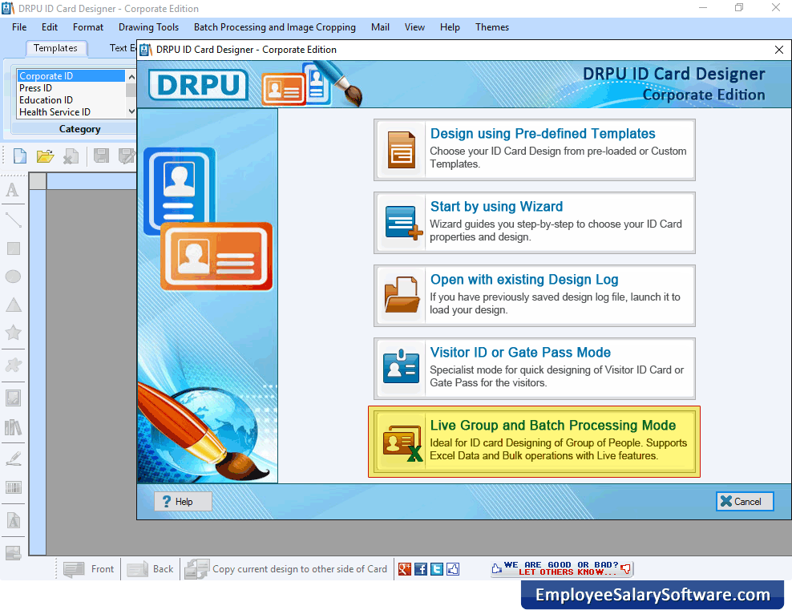Choose Live Group and Batch Processing Mode
This screenshot has width=792, height=610.
pos(535,442)
